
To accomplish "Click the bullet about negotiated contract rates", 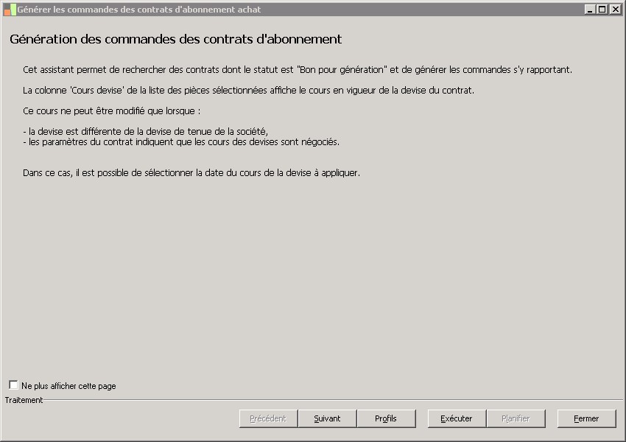I will 181,142.
